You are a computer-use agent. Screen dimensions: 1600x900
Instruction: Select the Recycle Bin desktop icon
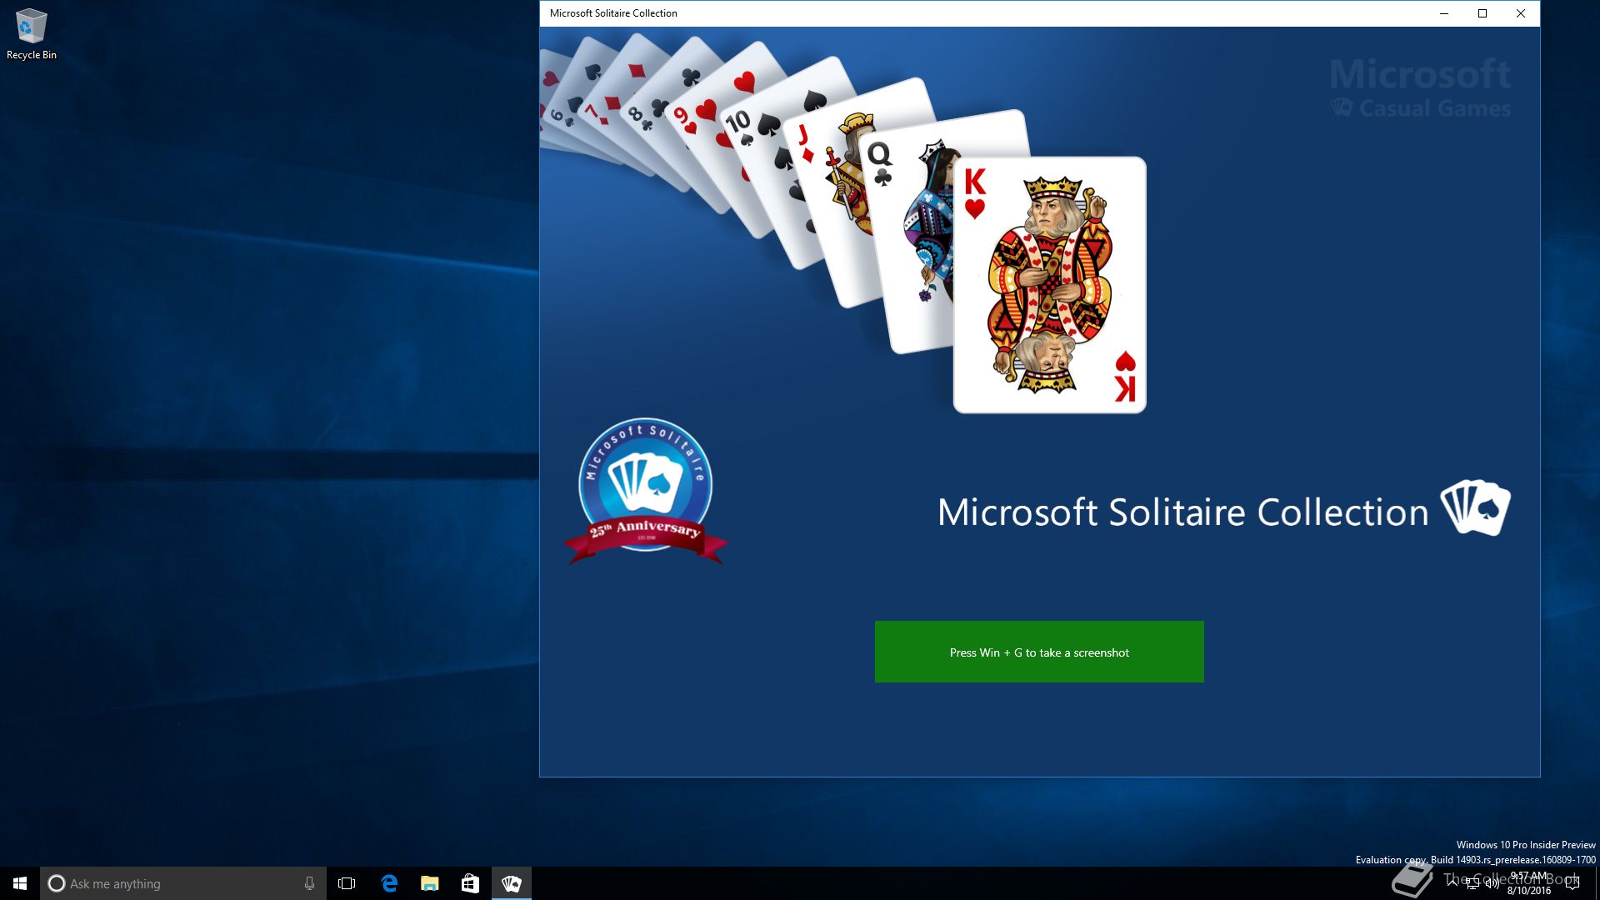point(31,34)
